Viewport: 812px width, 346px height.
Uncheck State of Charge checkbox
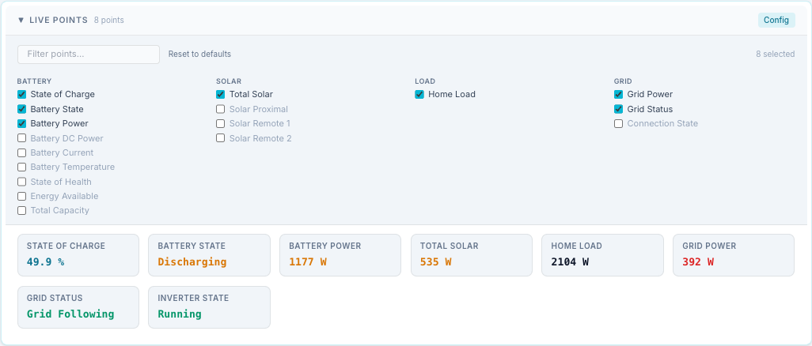pyautogui.click(x=21, y=95)
